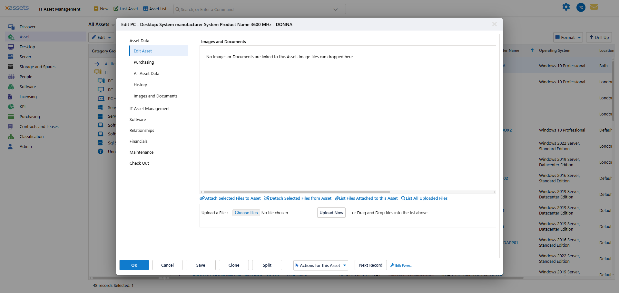
Task: Click the Upload Now button
Action: [331, 213]
